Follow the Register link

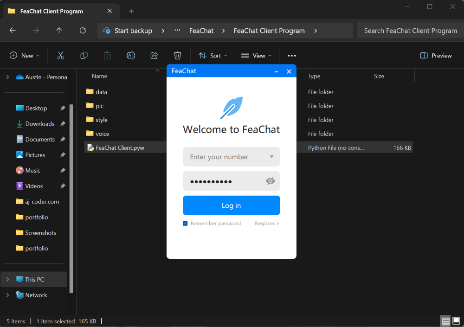click(x=267, y=224)
